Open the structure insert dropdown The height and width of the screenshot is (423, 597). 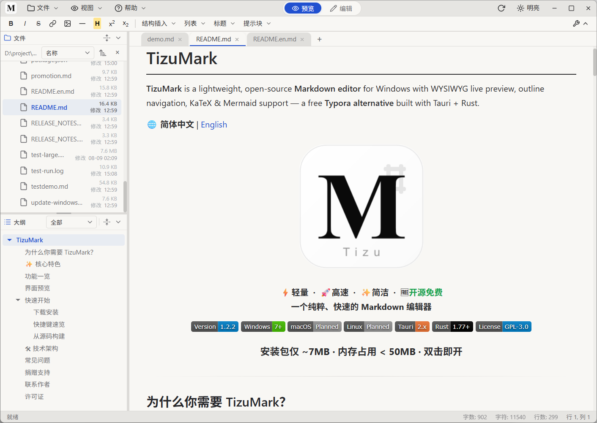pos(159,24)
